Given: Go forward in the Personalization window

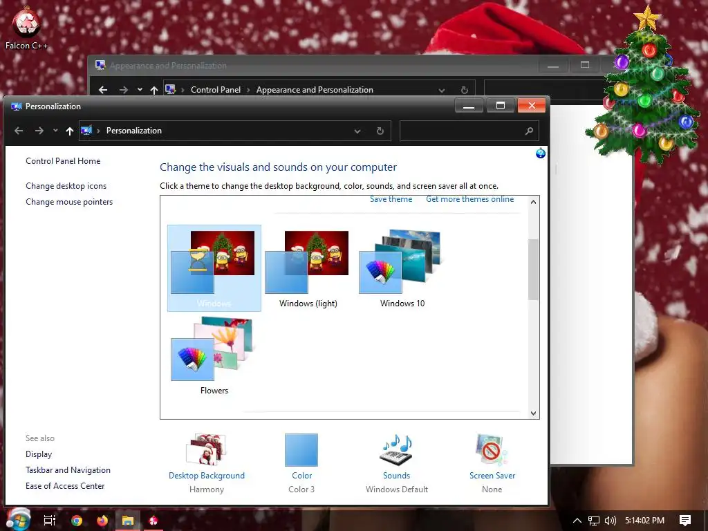Looking at the screenshot, I should 39,131.
